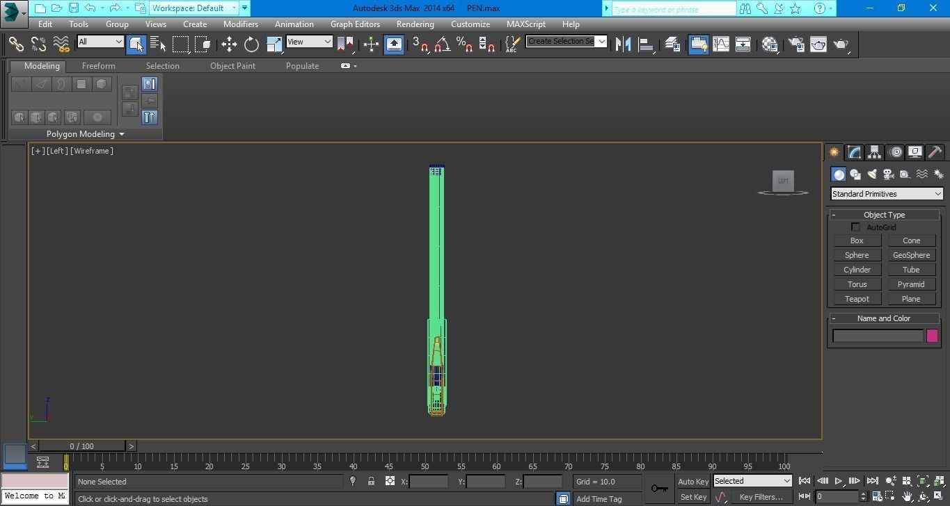
Task: Click the Cylinder object button
Action: click(x=857, y=270)
